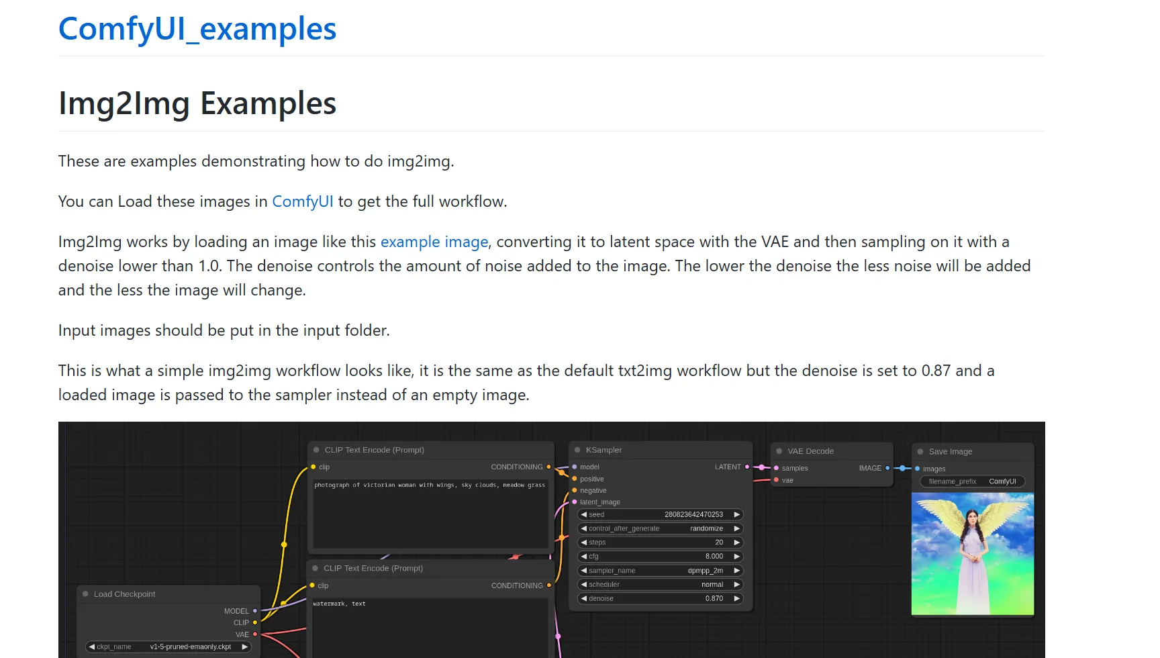Open the ComfyUI_examples title link

(197, 29)
